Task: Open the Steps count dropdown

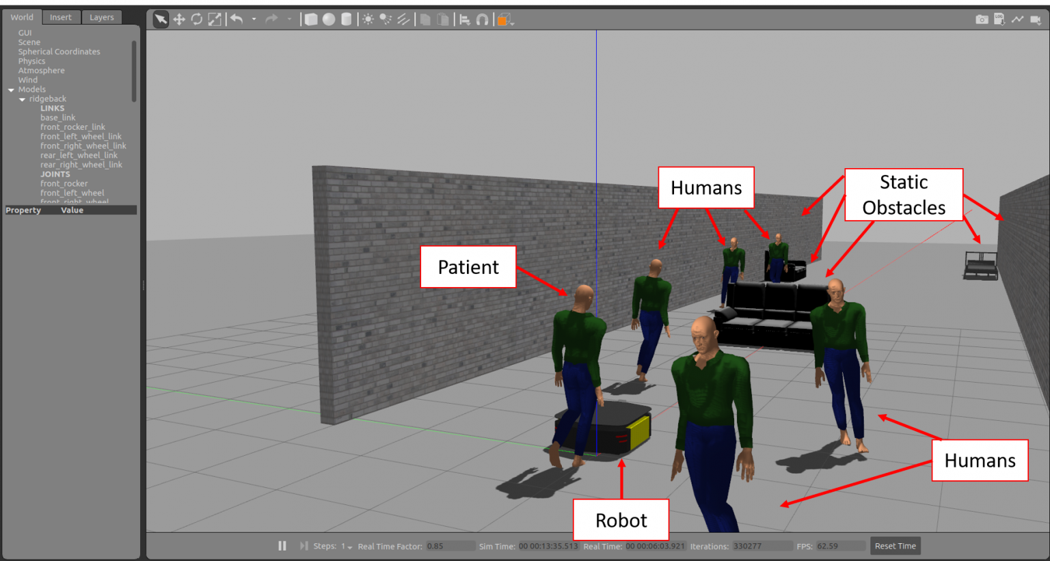Action: (x=347, y=547)
